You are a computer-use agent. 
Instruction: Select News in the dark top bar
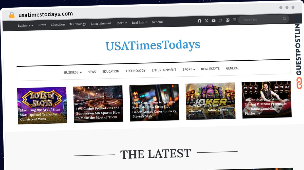tap(42, 25)
